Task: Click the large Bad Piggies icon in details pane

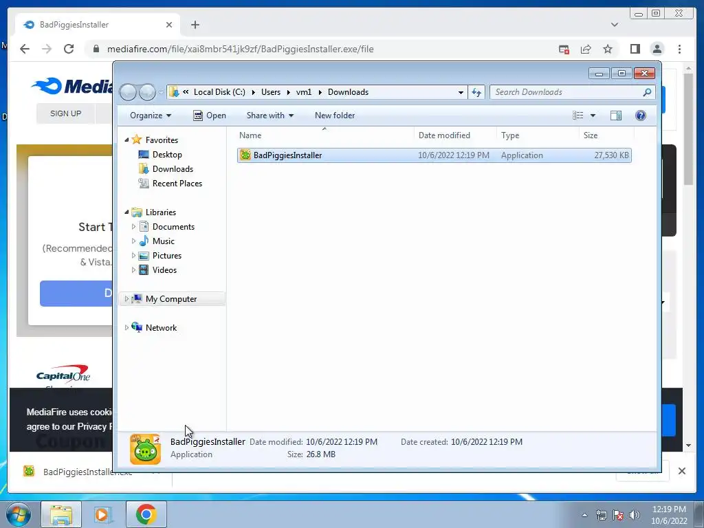Action: (145, 448)
